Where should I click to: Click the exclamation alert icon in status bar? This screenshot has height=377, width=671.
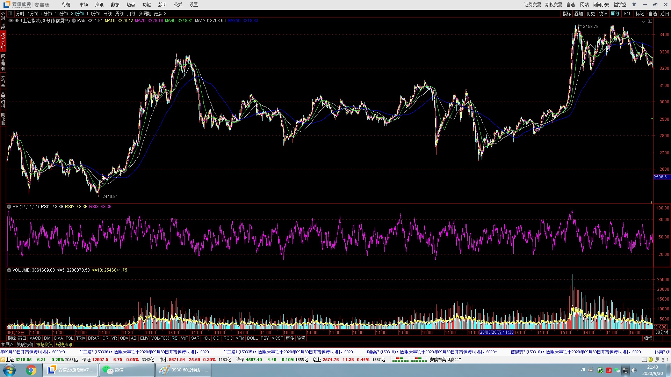668,360
